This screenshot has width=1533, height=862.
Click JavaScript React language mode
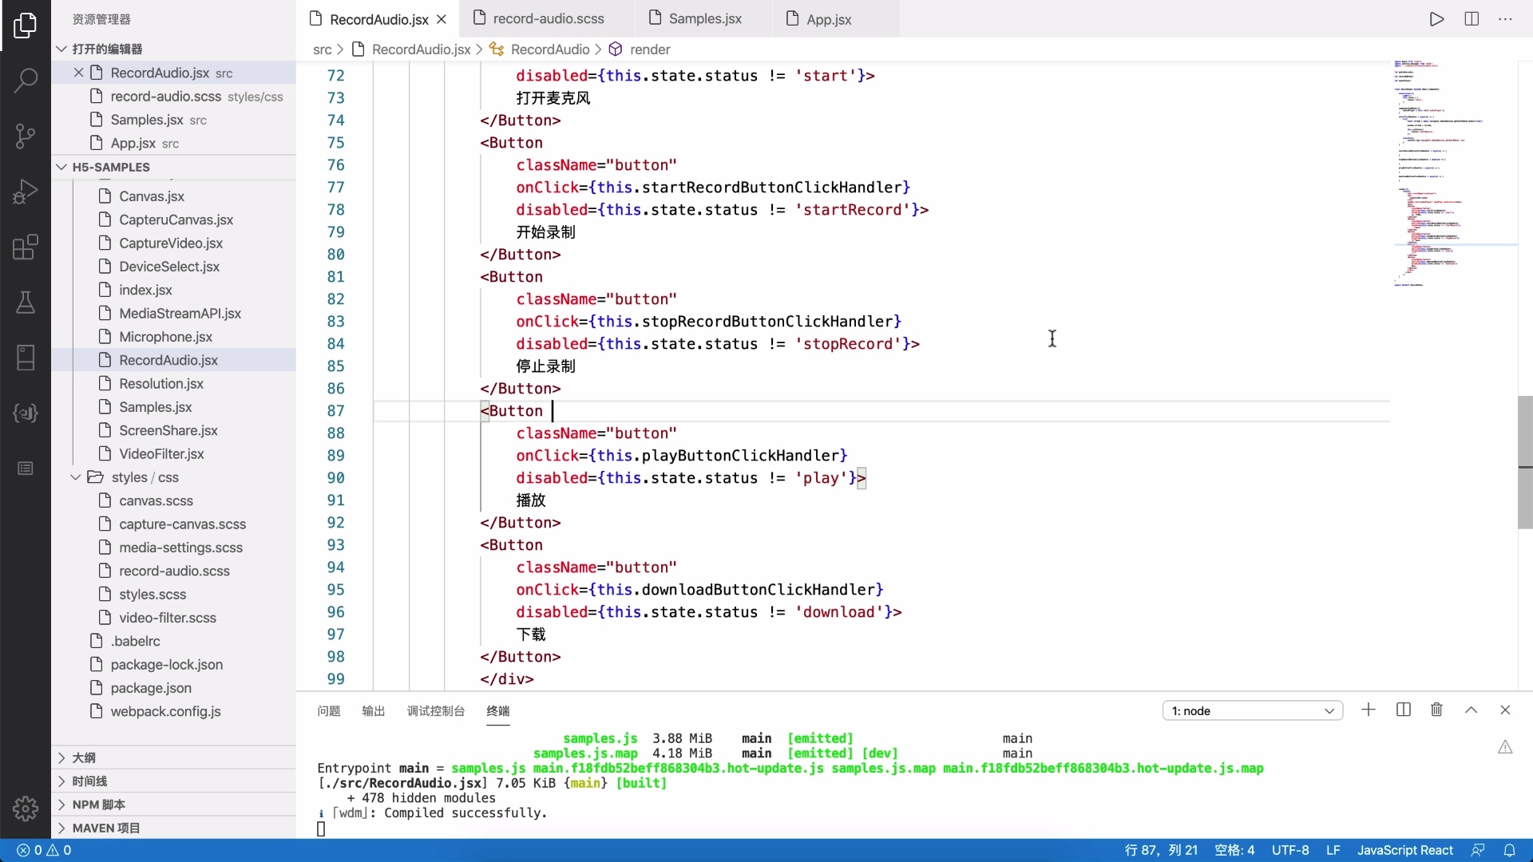[1404, 850]
